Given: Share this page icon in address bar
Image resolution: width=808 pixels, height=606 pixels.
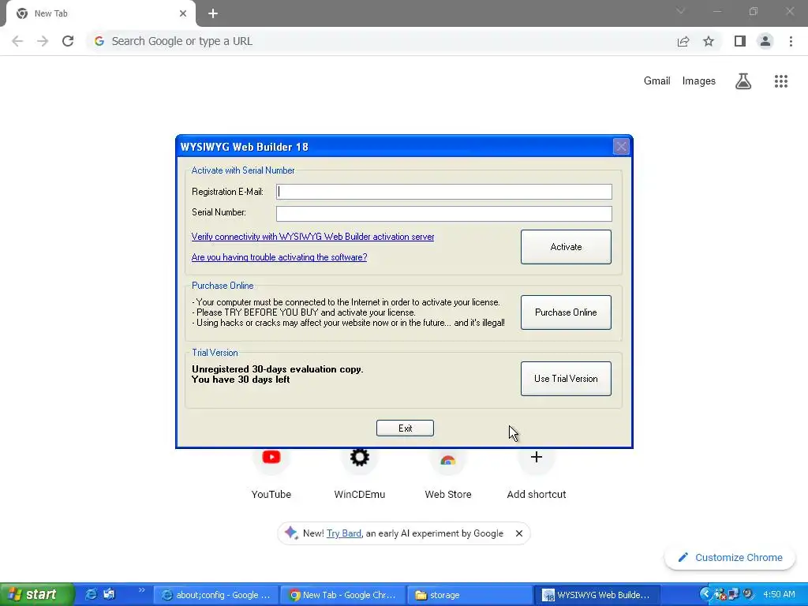Looking at the screenshot, I should pos(683,41).
